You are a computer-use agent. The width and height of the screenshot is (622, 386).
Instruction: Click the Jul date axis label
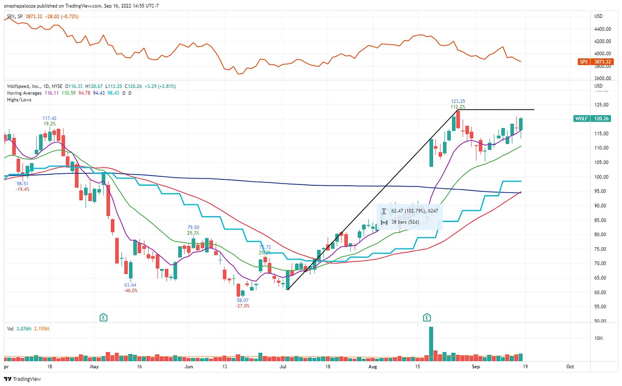click(283, 366)
